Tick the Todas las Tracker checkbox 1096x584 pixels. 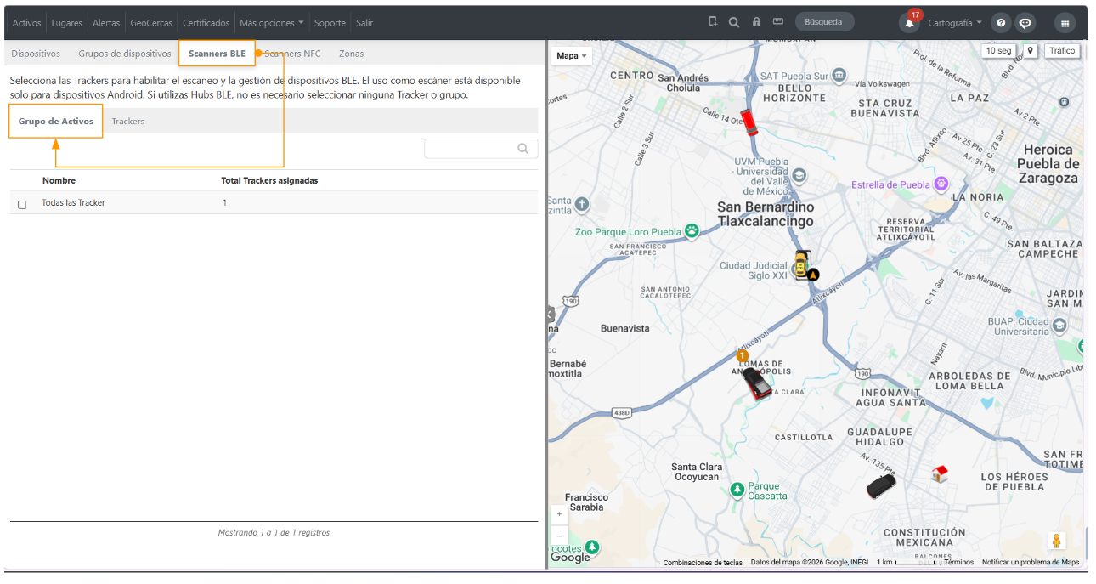pos(22,204)
